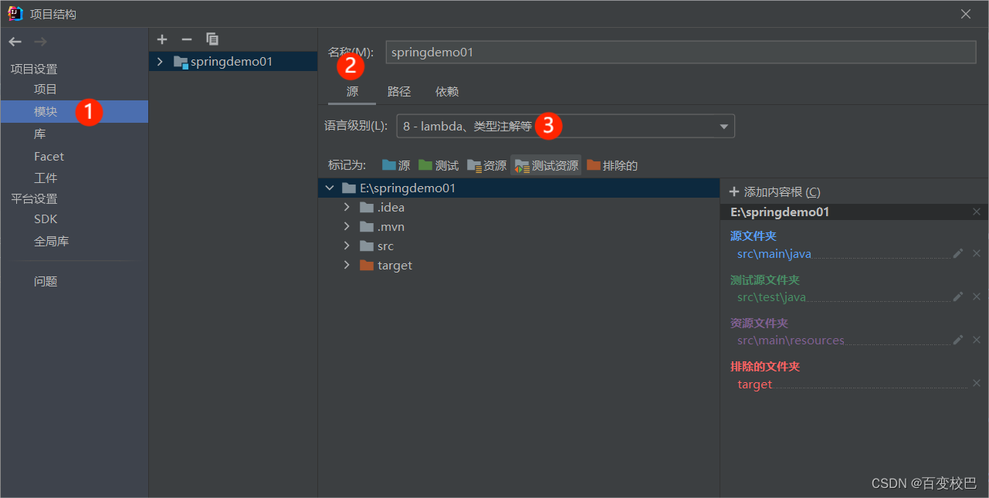The height and width of the screenshot is (498, 989).
Task: Select springdemo01 in module list
Action: pyautogui.click(x=233, y=62)
